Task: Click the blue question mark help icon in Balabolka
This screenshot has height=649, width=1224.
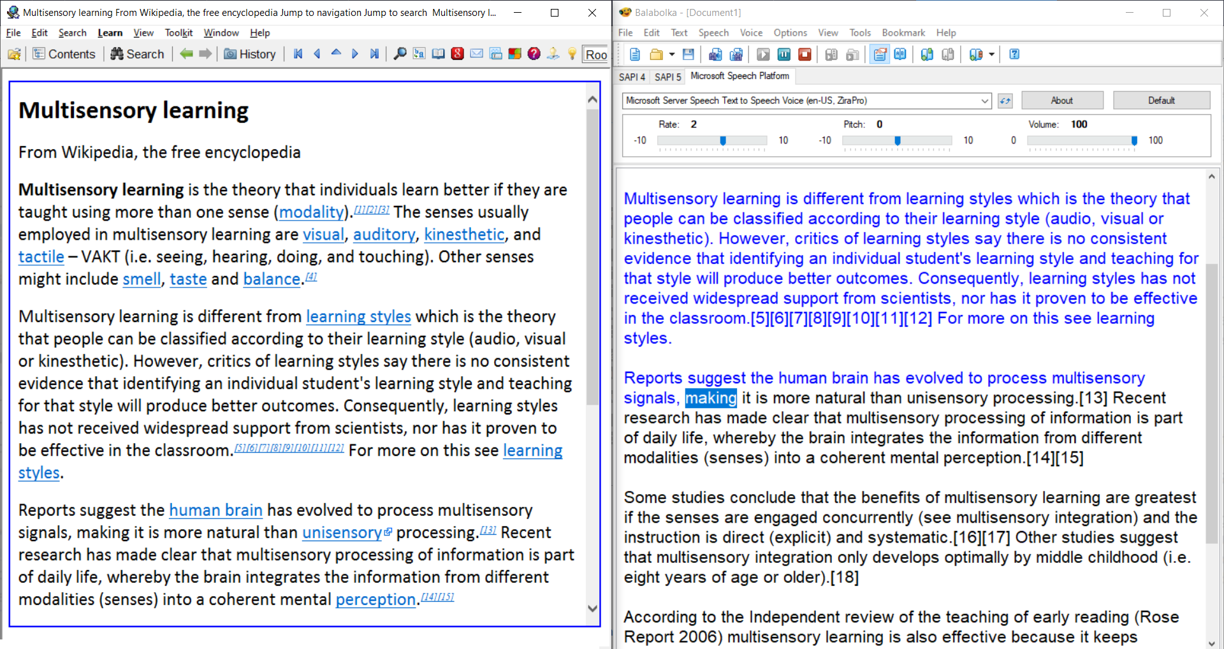Action: coord(1014,54)
